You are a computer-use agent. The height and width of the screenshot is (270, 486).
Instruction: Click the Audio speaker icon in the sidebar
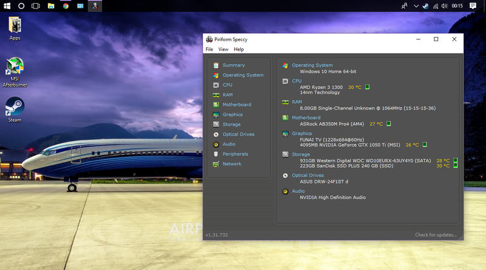[x=216, y=144]
